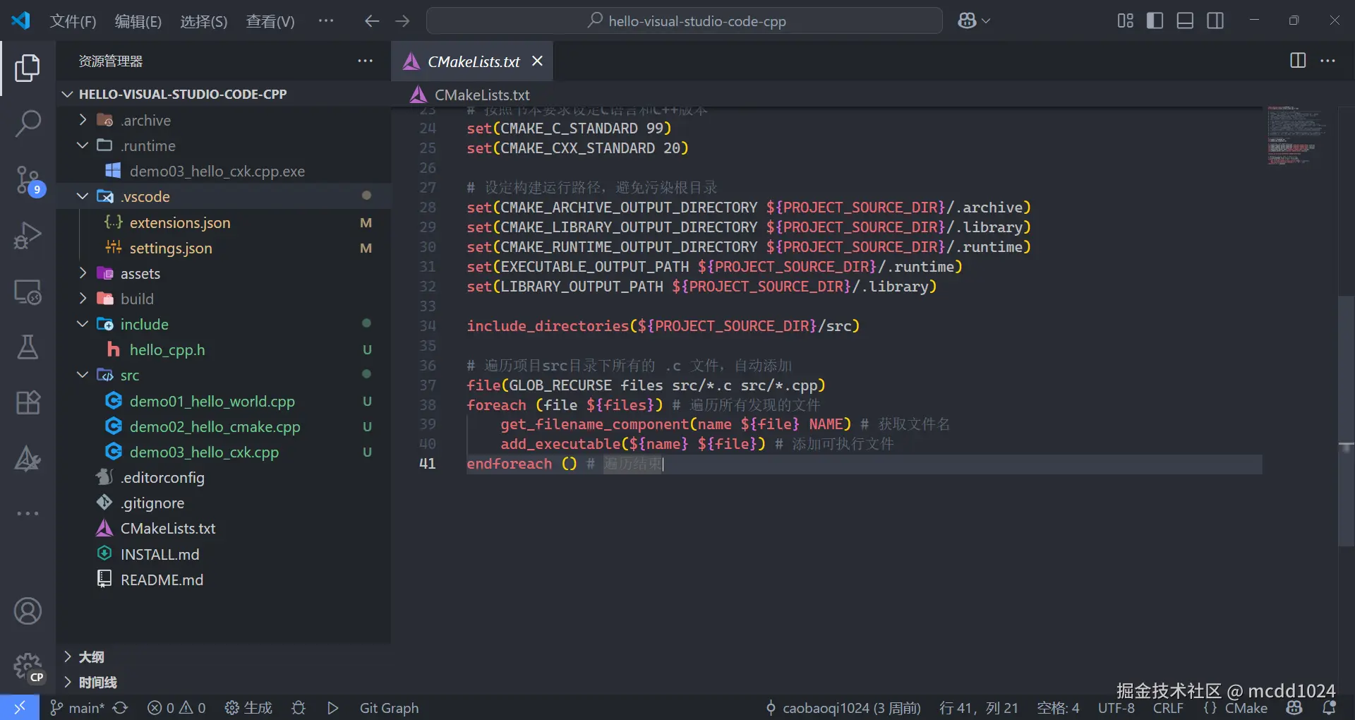Click the editor minimap preview
Image resolution: width=1355 pixels, height=720 pixels.
[1299, 136]
